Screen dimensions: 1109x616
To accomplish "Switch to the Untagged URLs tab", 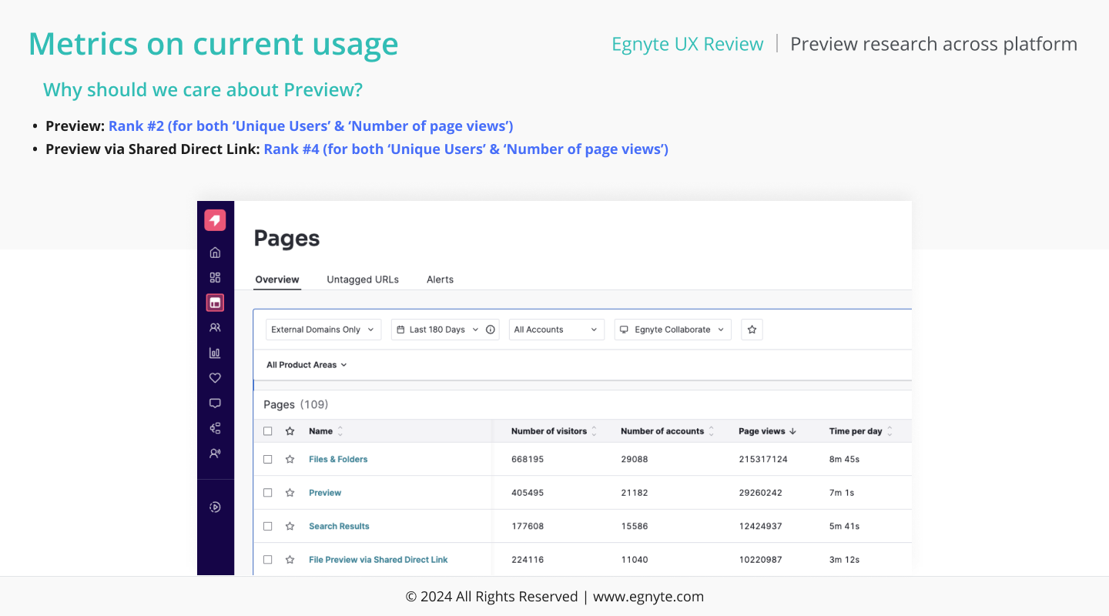I will coord(363,280).
